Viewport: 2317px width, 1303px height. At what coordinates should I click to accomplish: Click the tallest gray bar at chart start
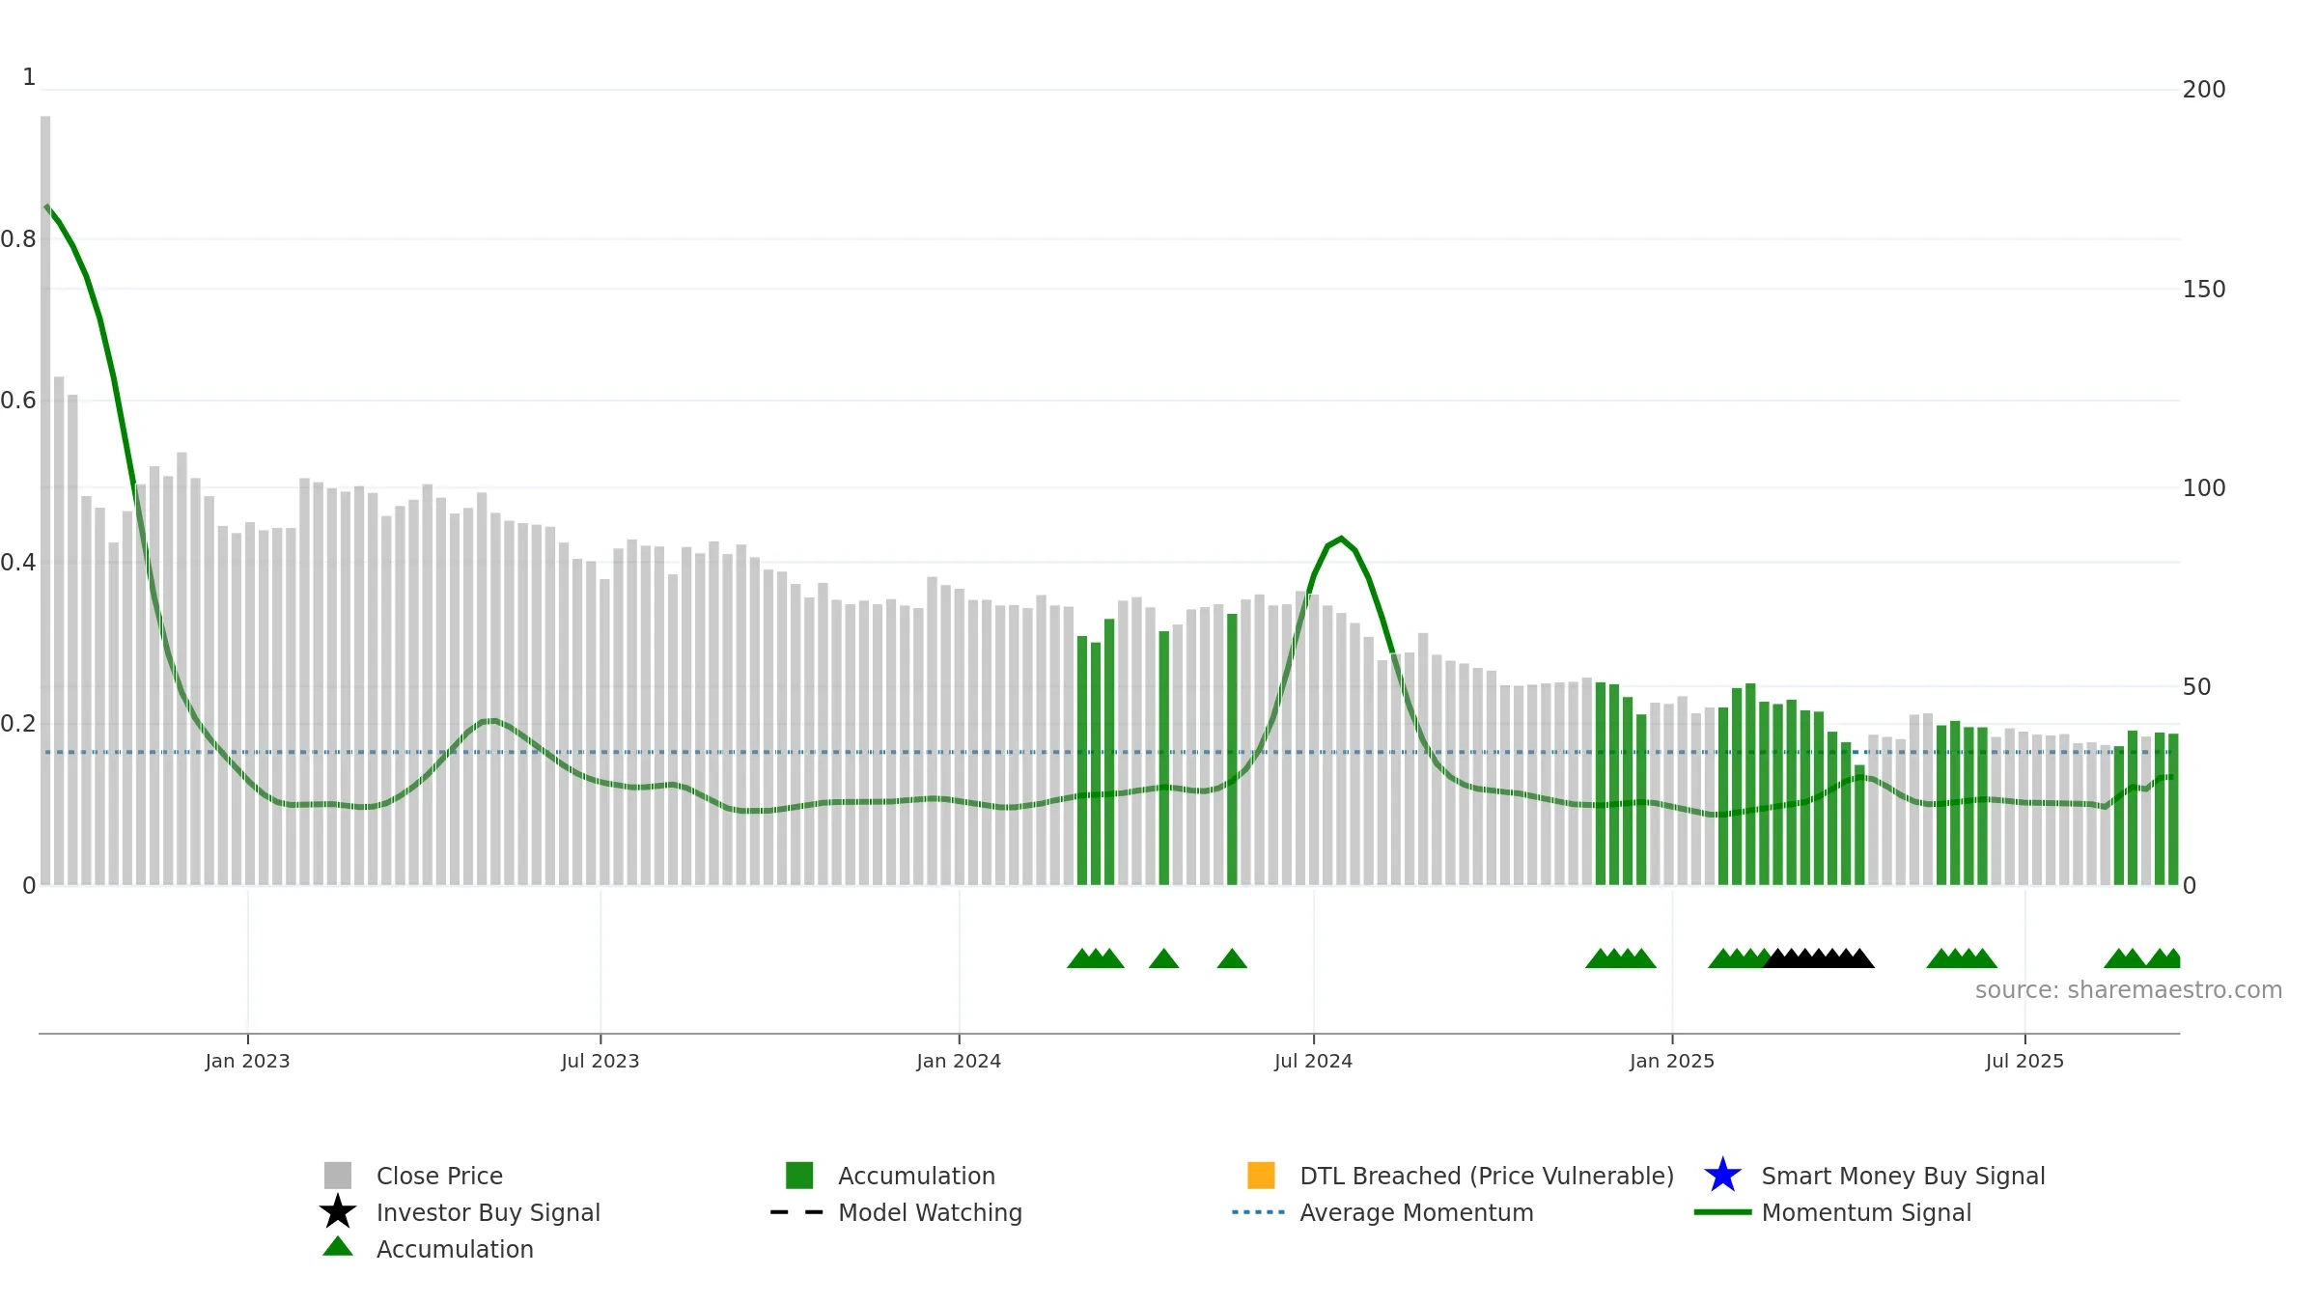[45, 500]
